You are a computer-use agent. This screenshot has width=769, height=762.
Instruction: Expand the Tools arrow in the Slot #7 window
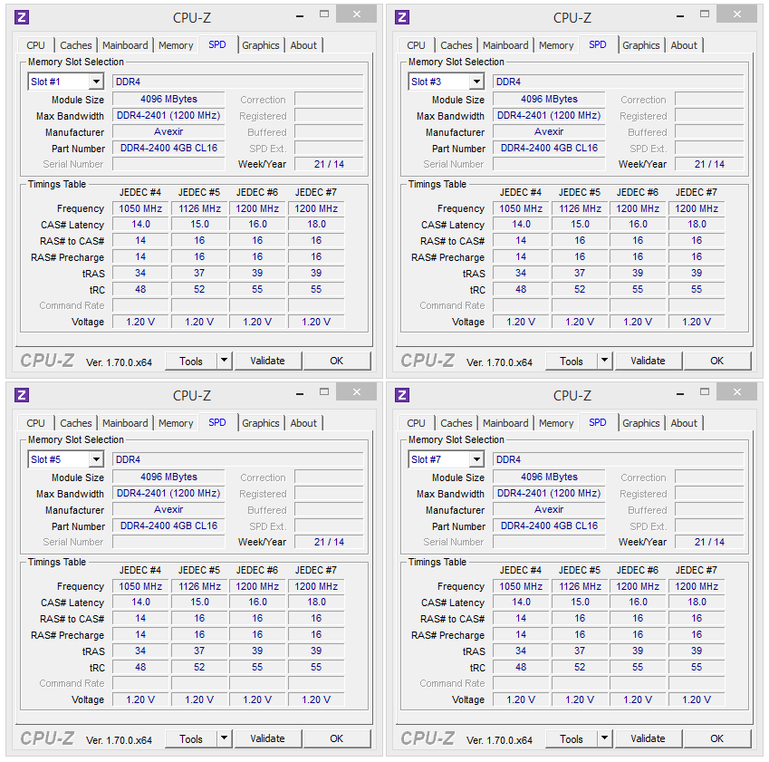tap(605, 738)
